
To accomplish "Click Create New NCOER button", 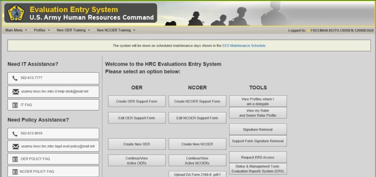I will [197, 144].
